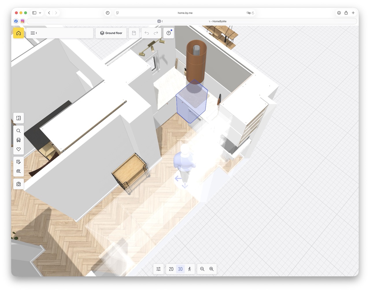
Task: Open the Ground floor level selector
Action: pos(111,33)
